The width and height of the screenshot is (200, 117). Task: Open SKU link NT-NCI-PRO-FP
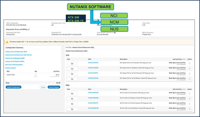coord(93,103)
